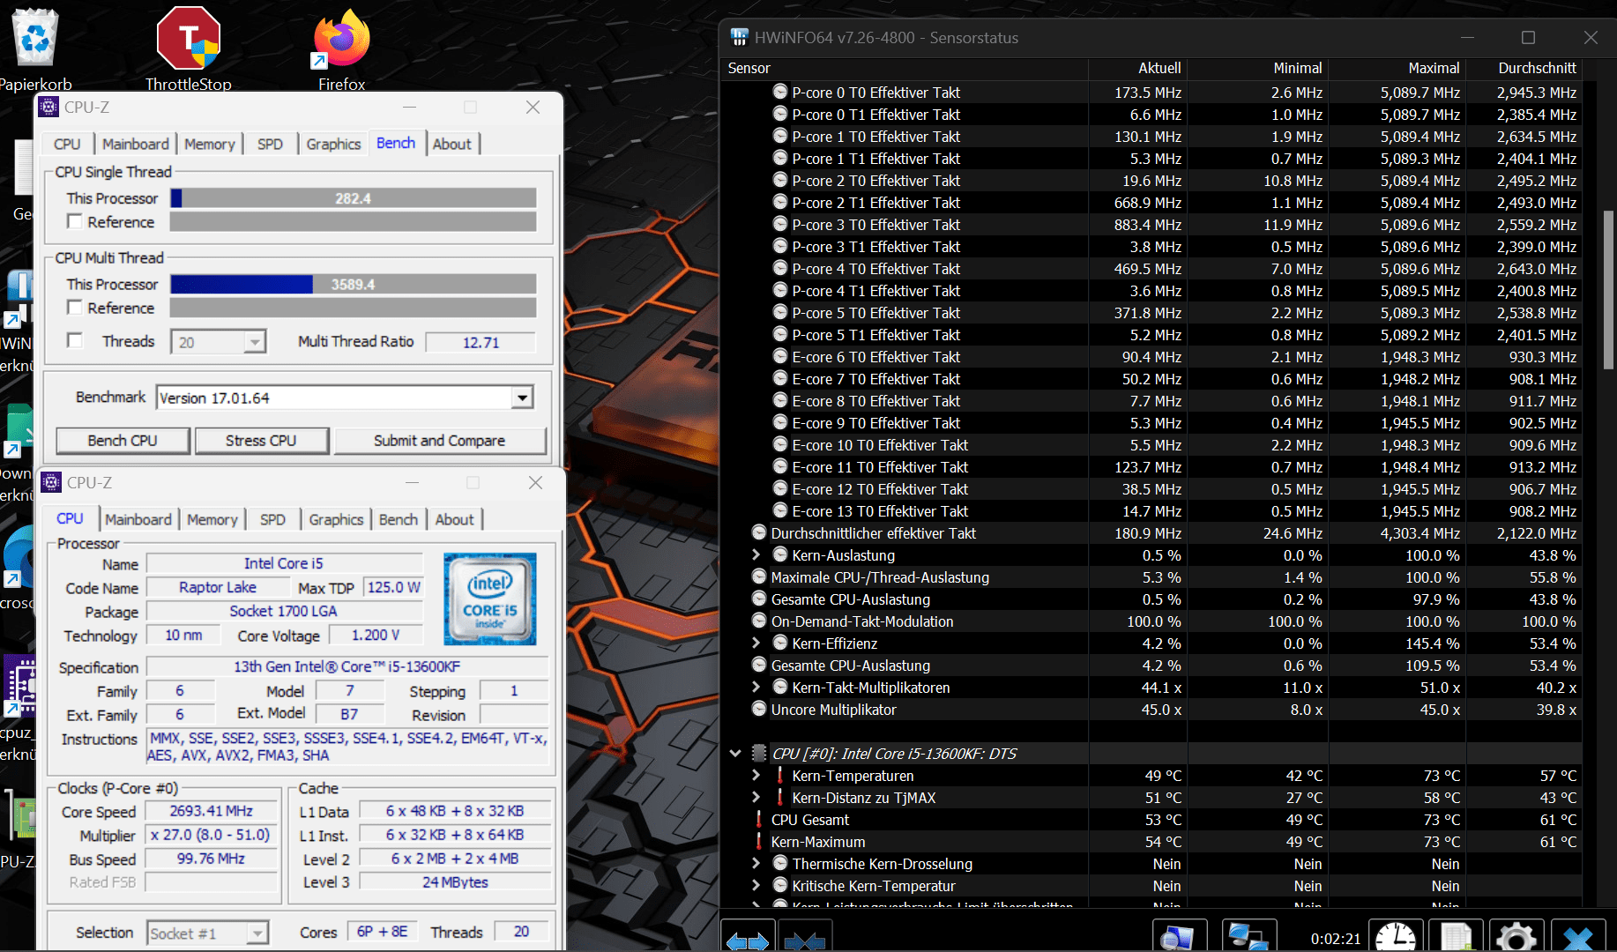Screen dimensions: 1617x952
Task: Click the Durchschnitt column header
Action: pos(1524,68)
